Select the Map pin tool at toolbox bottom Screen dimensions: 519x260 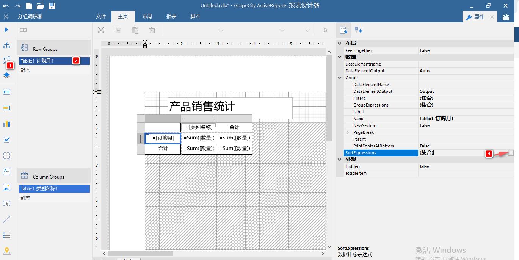point(6,251)
